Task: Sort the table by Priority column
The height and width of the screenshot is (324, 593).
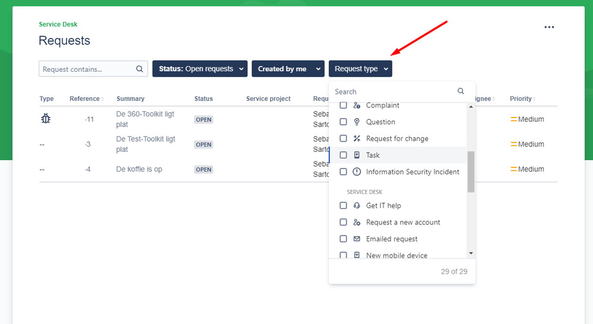Action: pos(522,99)
